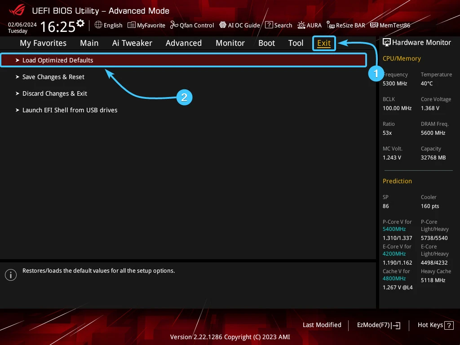Click the settings gear next to the clock
Screen dimensions: 460x345
tap(80, 23)
